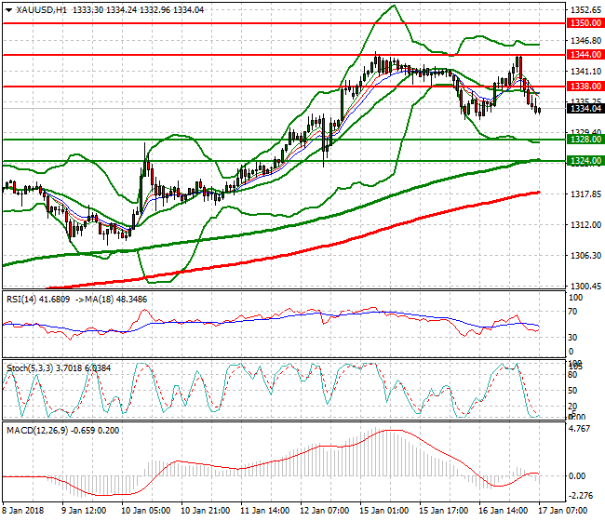This screenshot has height=521, width=605.
Task: Click the Stochastic 80 scale value
Action: click(572, 375)
